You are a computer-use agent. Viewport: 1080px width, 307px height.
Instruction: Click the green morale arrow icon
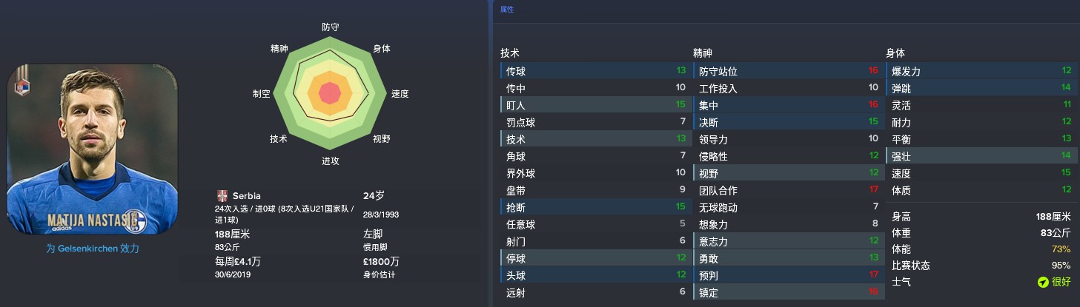[1043, 282]
